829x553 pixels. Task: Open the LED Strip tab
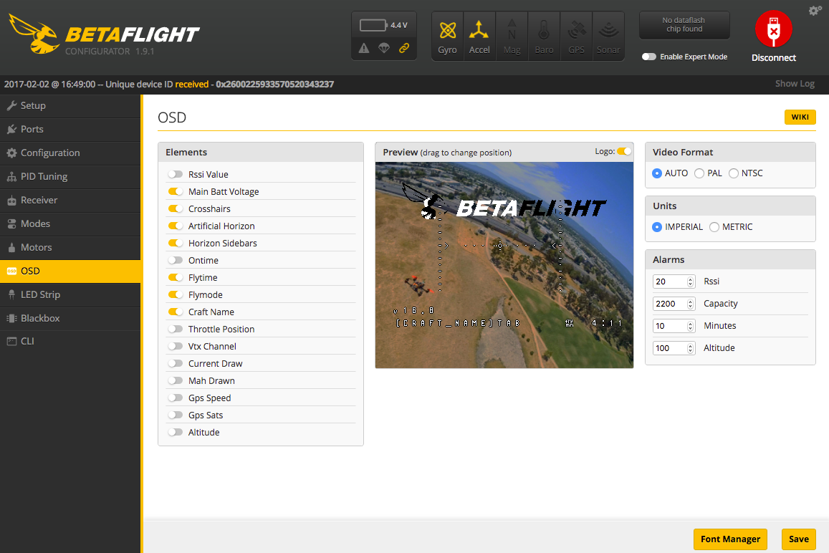[70, 294]
